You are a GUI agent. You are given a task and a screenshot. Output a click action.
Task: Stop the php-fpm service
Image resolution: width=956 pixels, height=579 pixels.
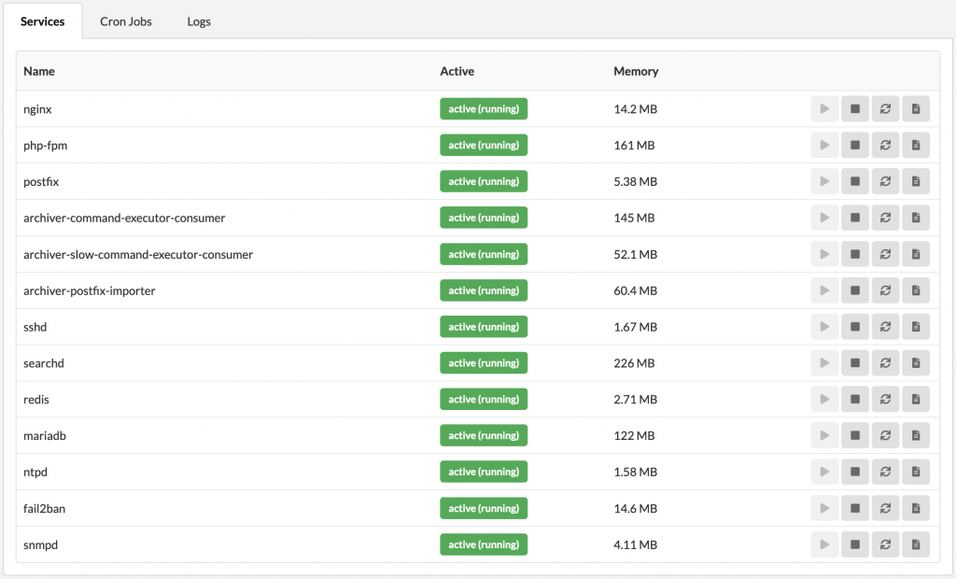coord(855,145)
